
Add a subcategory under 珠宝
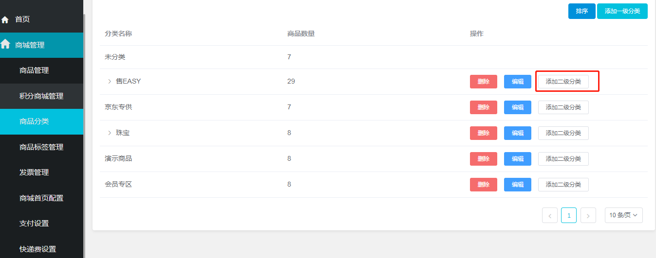pos(563,133)
